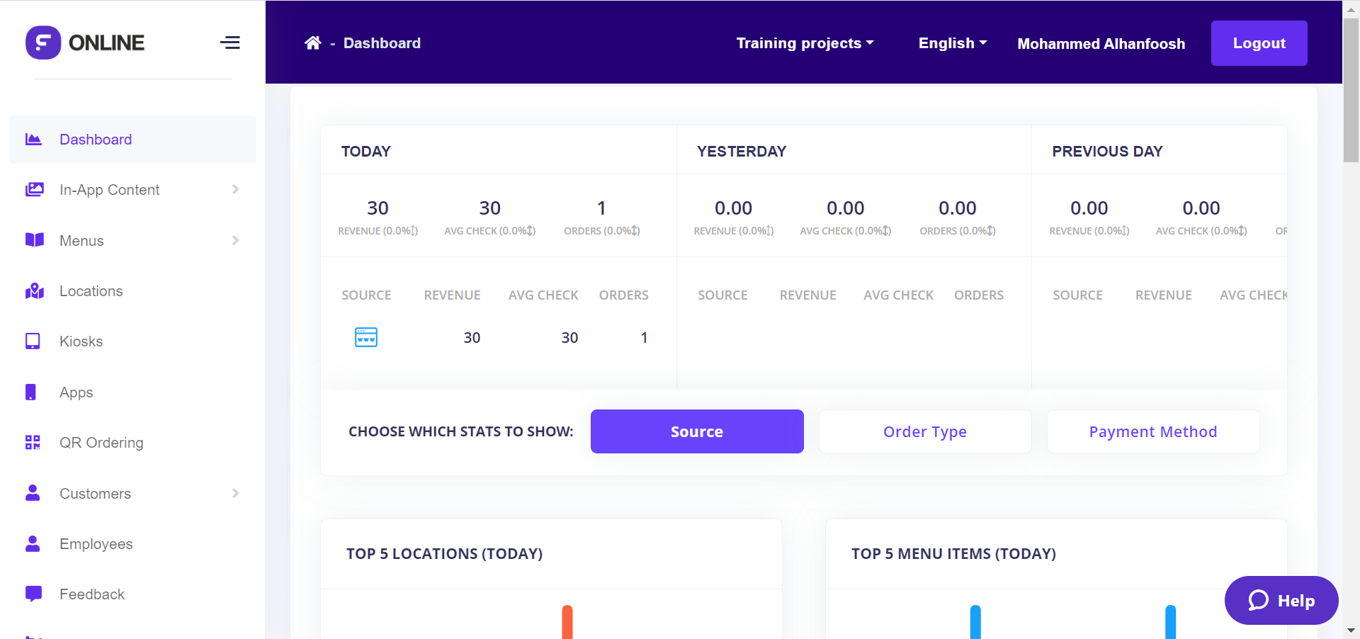The width and height of the screenshot is (1360, 639).
Task: Click the home breadcrumb icon in the header
Action: (x=313, y=43)
